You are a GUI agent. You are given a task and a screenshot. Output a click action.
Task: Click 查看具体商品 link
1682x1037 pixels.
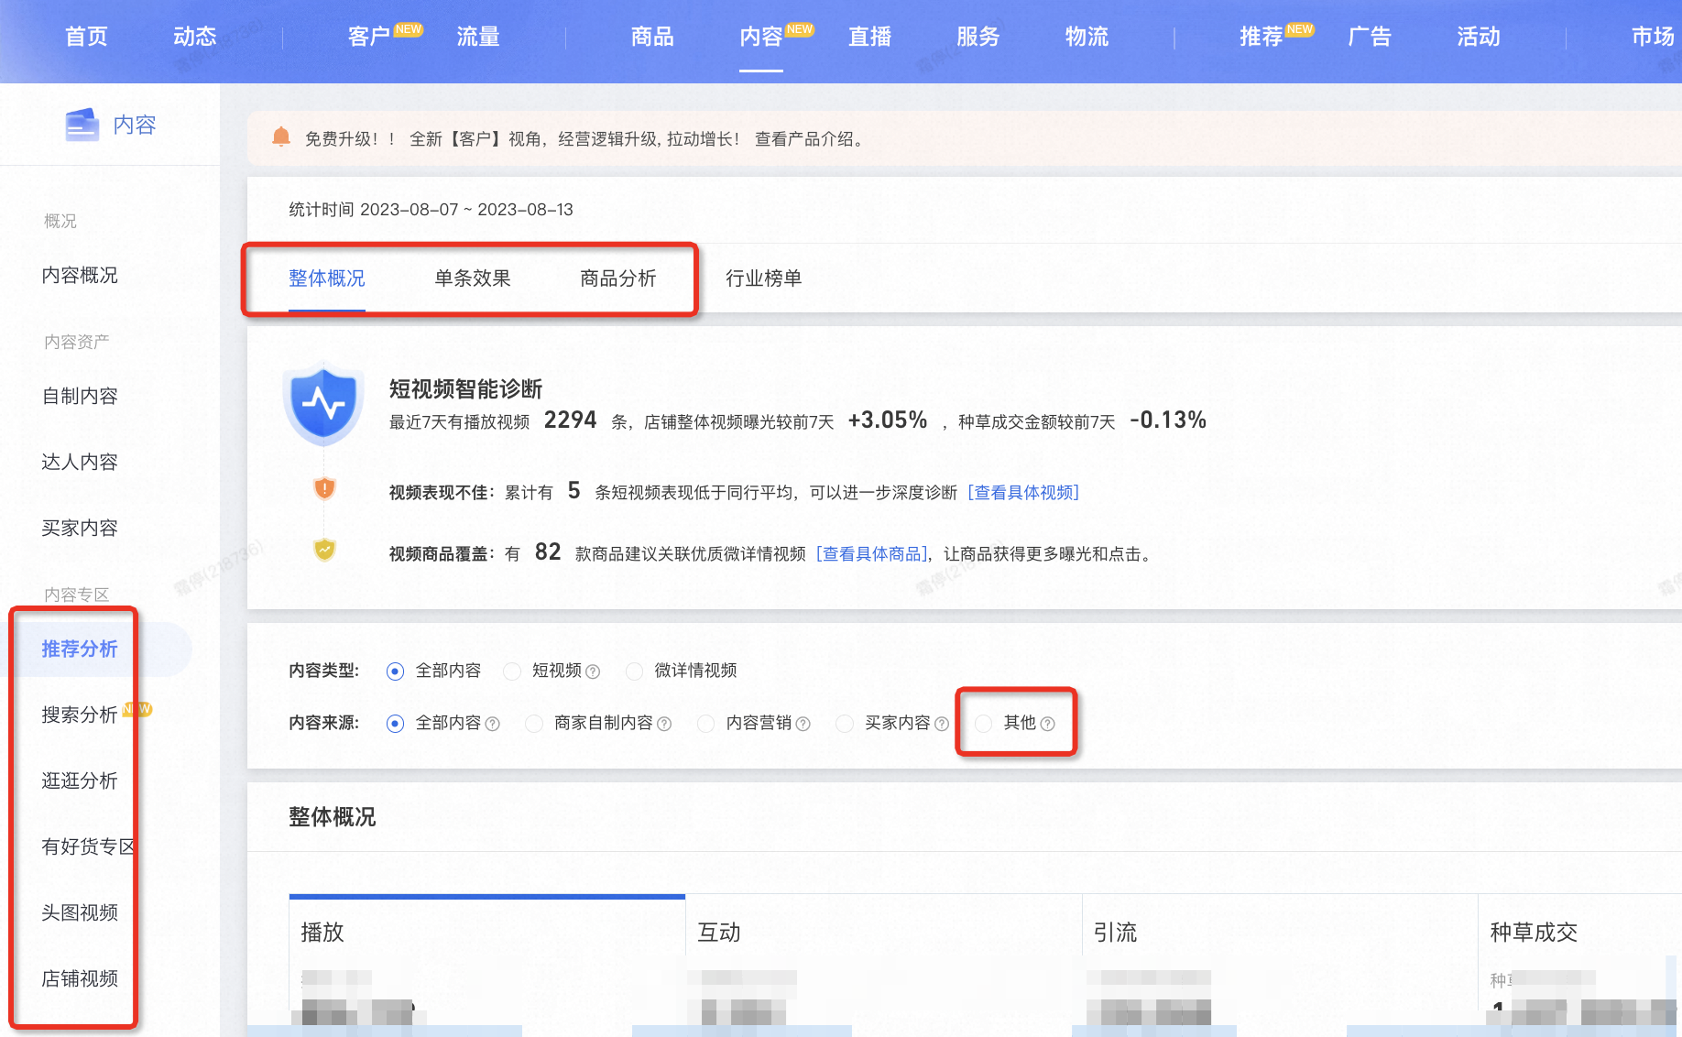(872, 554)
